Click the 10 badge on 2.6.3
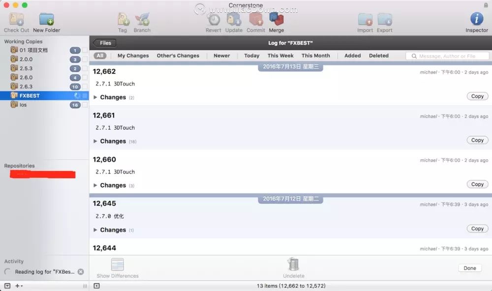The height and width of the screenshot is (291, 492). tap(75, 87)
